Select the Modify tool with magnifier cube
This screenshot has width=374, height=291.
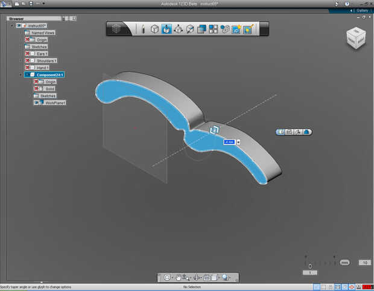pos(190,29)
